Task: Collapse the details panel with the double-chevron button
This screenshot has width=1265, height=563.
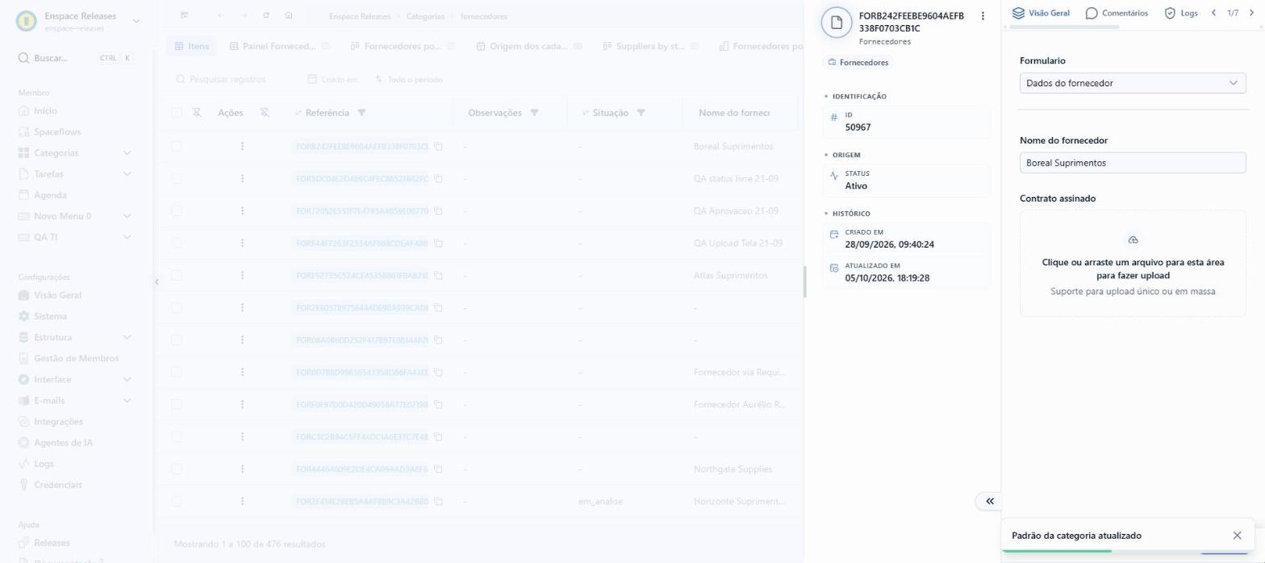Action: click(x=989, y=501)
